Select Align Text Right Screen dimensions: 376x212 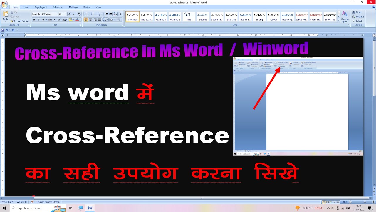tap(95, 20)
